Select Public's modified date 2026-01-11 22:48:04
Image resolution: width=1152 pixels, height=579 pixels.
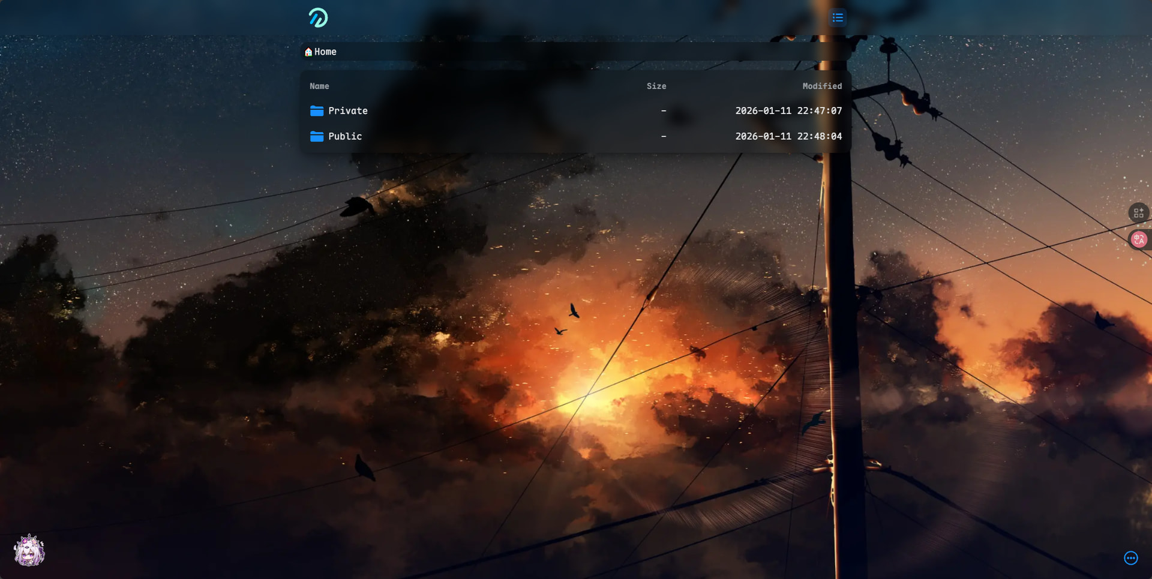[788, 136]
